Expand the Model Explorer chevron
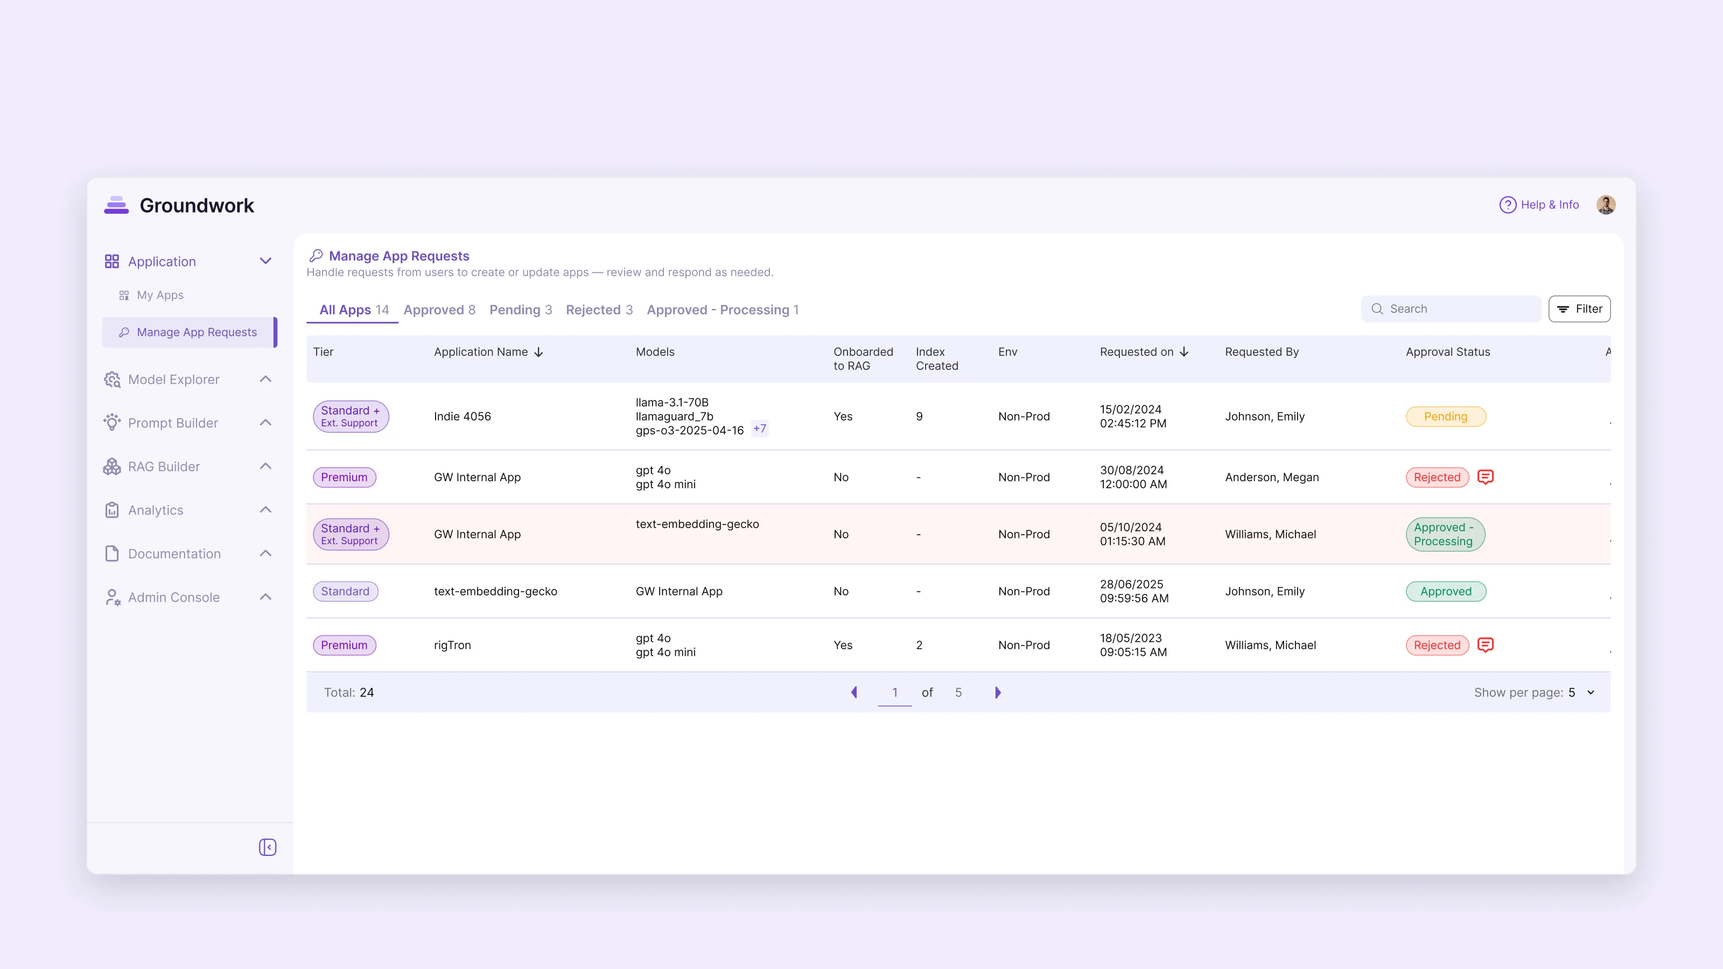This screenshot has width=1723, height=969. click(x=265, y=379)
